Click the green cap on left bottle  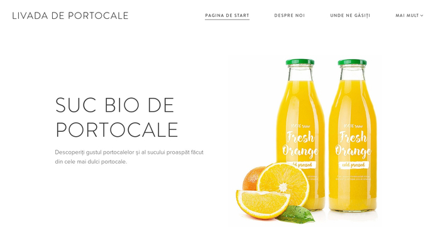(x=300, y=62)
